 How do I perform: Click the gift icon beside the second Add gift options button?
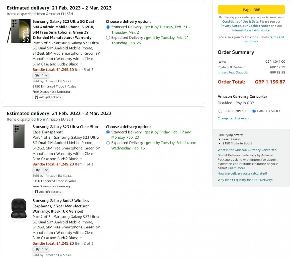(x=37, y=191)
